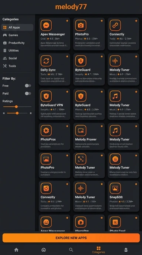Toggle the favorite star on SnapBolt
This screenshot has height=255, width=142.
(136, 184)
